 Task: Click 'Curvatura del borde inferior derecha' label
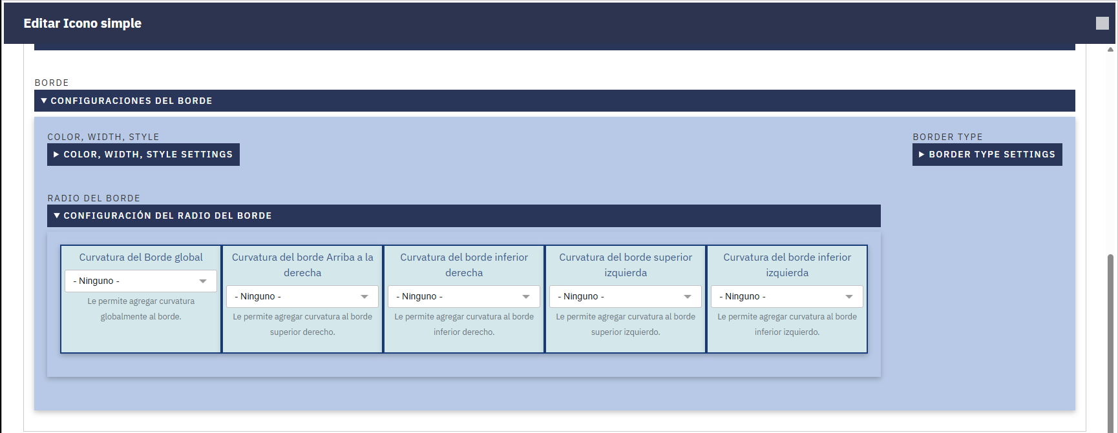(x=464, y=265)
